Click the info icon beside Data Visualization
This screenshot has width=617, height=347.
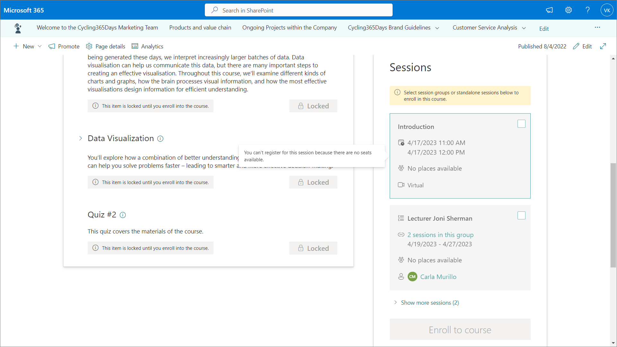click(160, 139)
